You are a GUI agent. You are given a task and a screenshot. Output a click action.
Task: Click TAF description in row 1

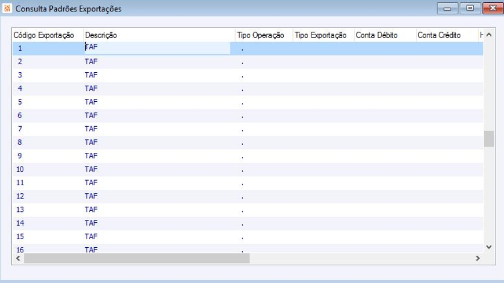(x=91, y=47)
